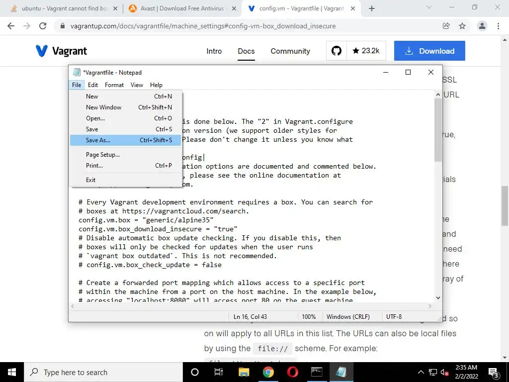Click the 23.2k star count button
This screenshot has width=509, height=382.
pos(366,51)
